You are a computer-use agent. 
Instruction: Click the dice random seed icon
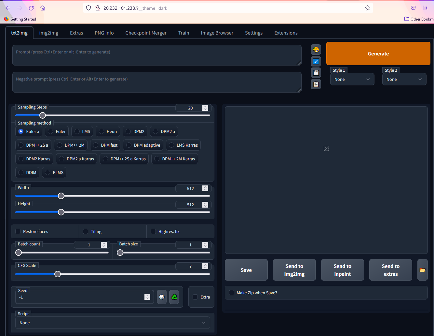tap(162, 297)
